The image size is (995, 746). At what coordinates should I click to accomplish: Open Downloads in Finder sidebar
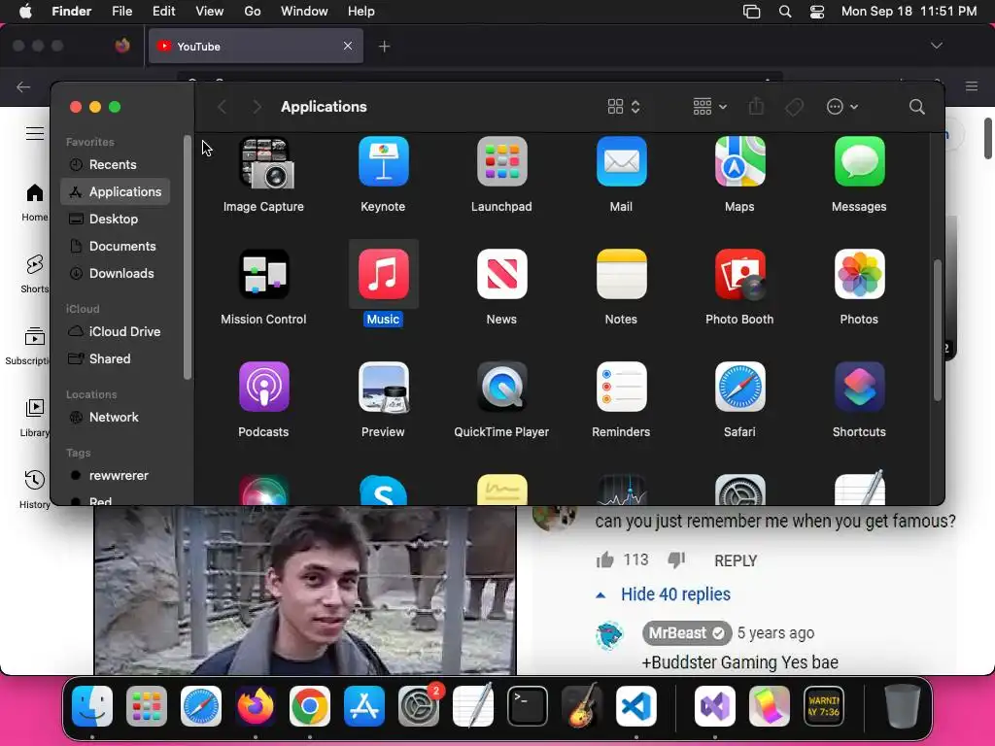115,273
